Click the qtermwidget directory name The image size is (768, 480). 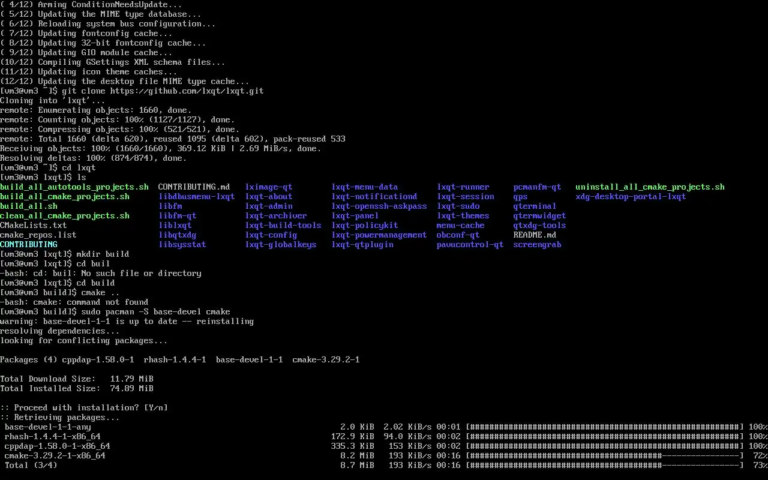point(540,216)
